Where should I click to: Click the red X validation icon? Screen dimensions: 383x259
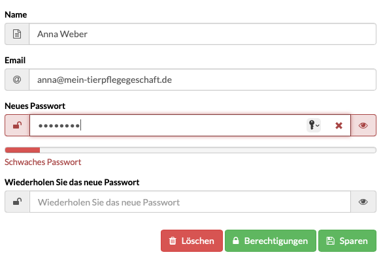[x=339, y=126]
